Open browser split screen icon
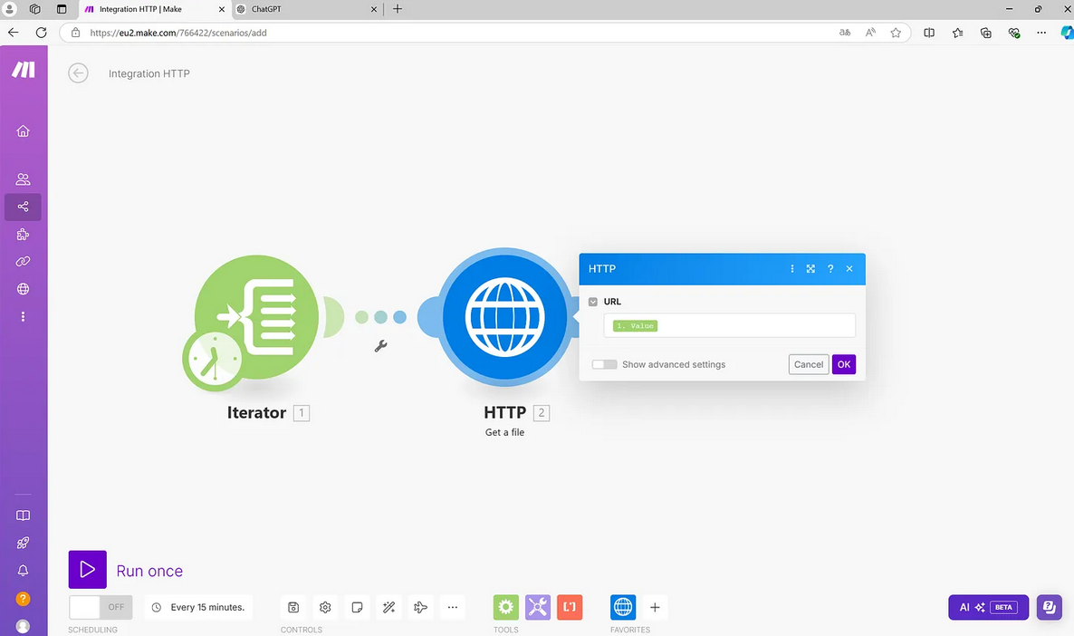This screenshot has width=1074, height=636. click(929, 33)
